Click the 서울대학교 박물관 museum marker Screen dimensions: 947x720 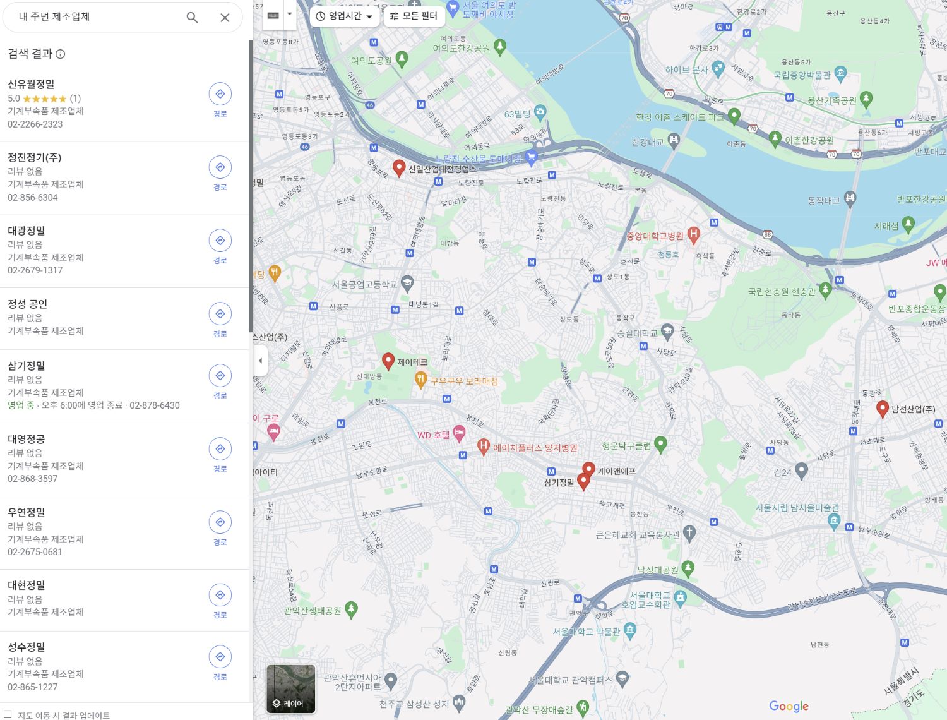tap(630, 630)
